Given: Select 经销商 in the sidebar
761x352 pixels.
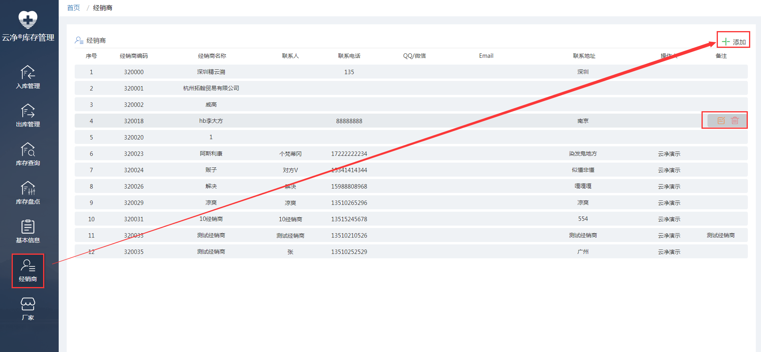Looking at the screenshot, I should click(x=28, y=270).
